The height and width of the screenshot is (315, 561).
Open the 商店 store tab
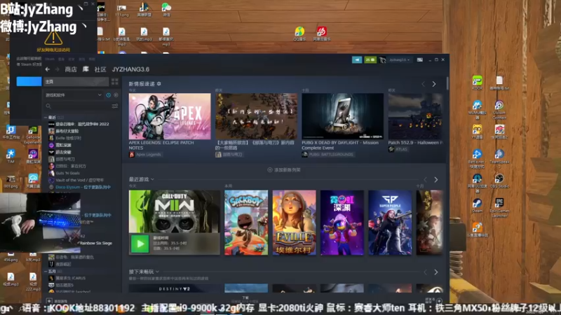click(71, 69)
